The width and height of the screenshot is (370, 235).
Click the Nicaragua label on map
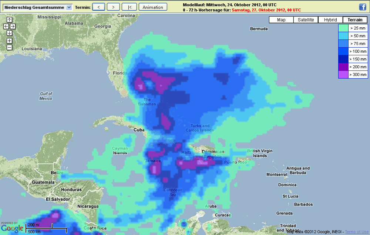click(x=88, y=206)
